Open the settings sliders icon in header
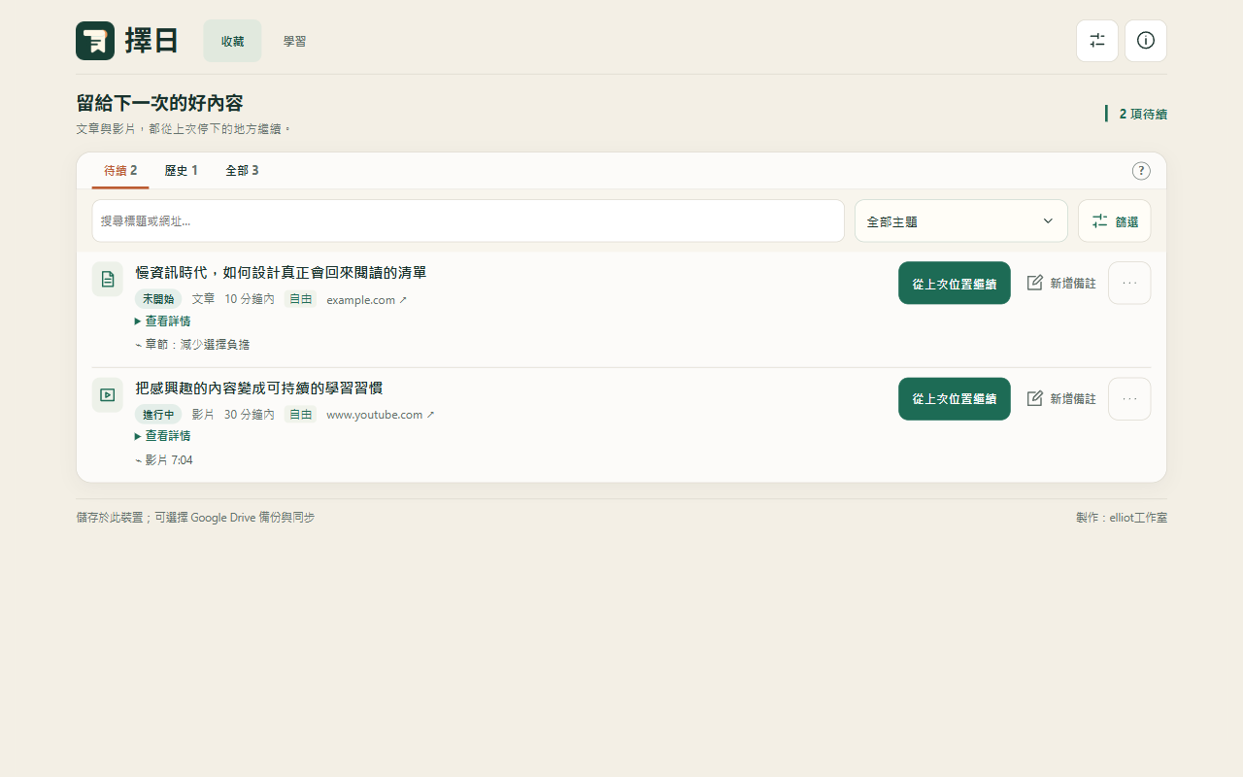Image resolution: width=1243 pixels, height=777 pixels. (x=1097, y=41)
